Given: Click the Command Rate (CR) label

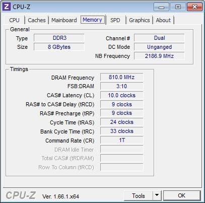Looking at the screenshot, I should (70, 141).
